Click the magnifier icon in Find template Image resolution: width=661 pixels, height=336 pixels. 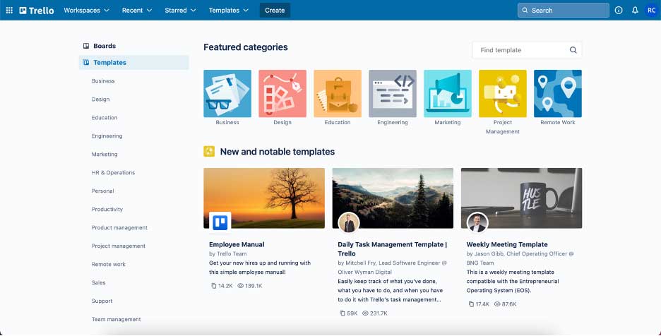click(x=573, y=49)
